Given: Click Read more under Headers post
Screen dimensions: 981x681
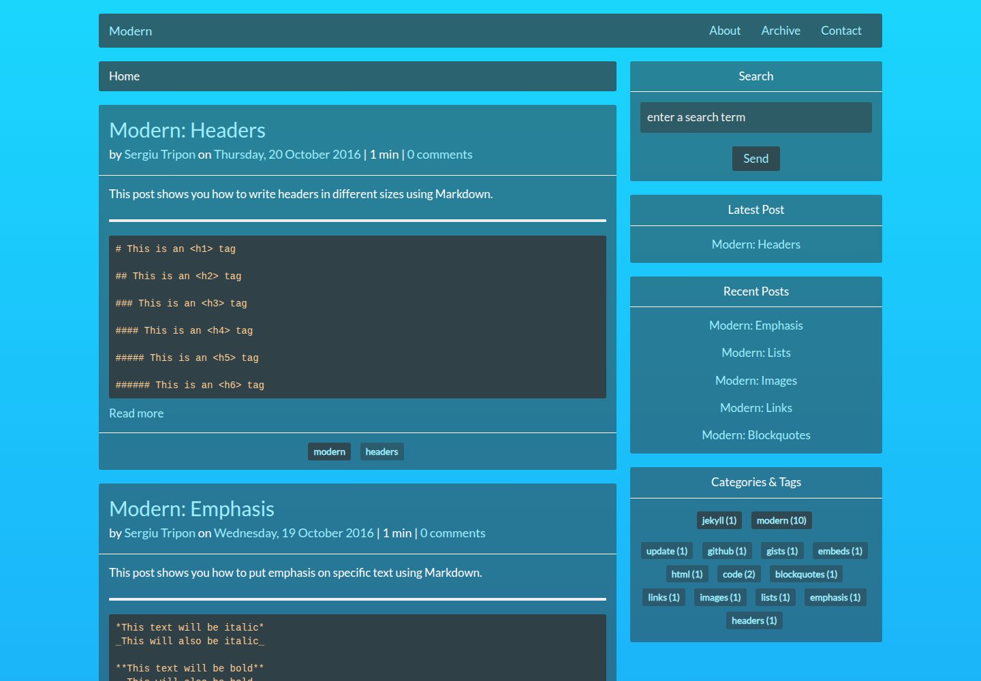Looking at the screenshot, I should pos(136,413).
